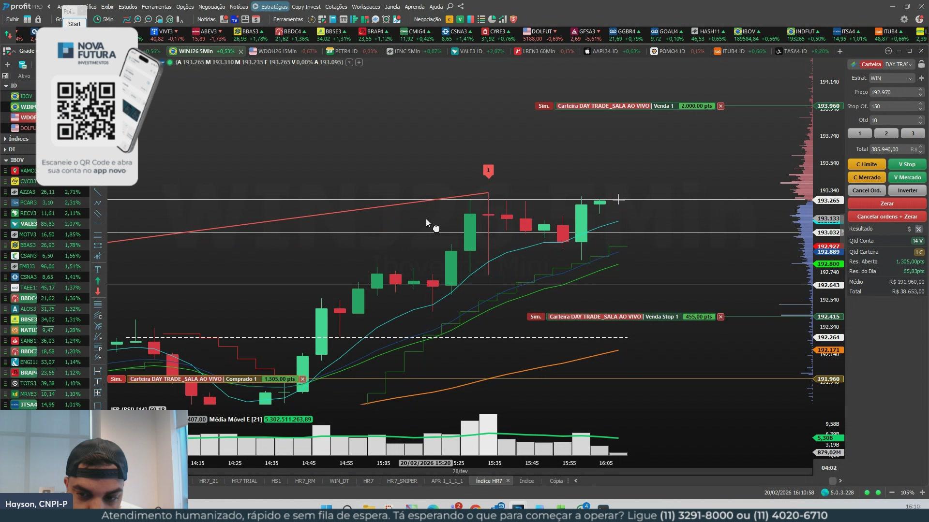929x522 pixels.
Task: Click the search magnifier icon in menu bar
Action: click(450, 6)
